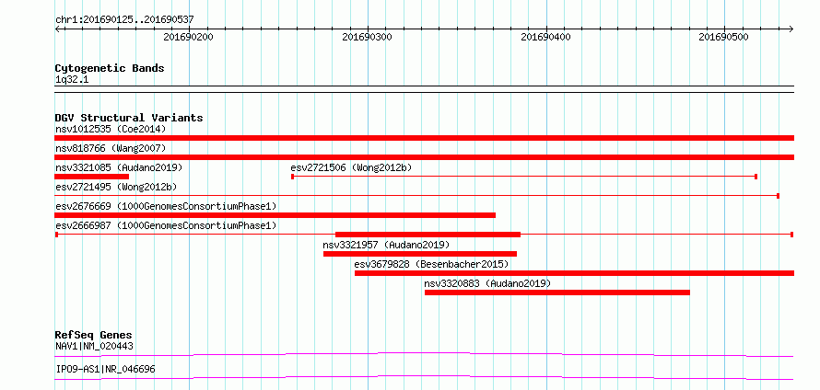The width and height of the screenshot is (820, 390).
Task: Click esv2666987 (1000GenomesConsortiumPhase1) label
Action: pos(166,225)
